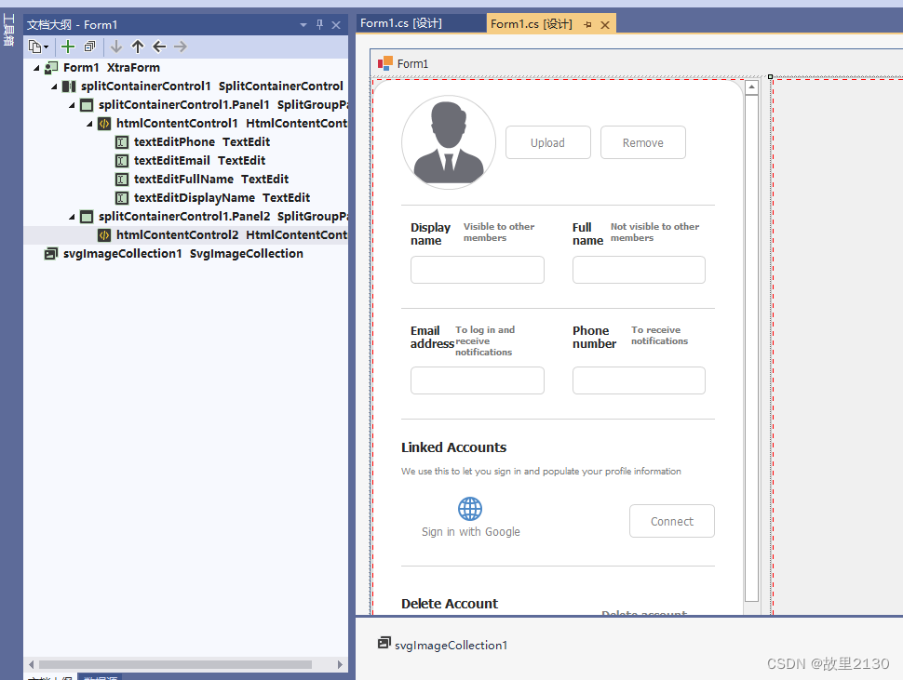Click the green Add icon in Document Outline toolbar
903x680 pixels.
[x=66, y=47]
